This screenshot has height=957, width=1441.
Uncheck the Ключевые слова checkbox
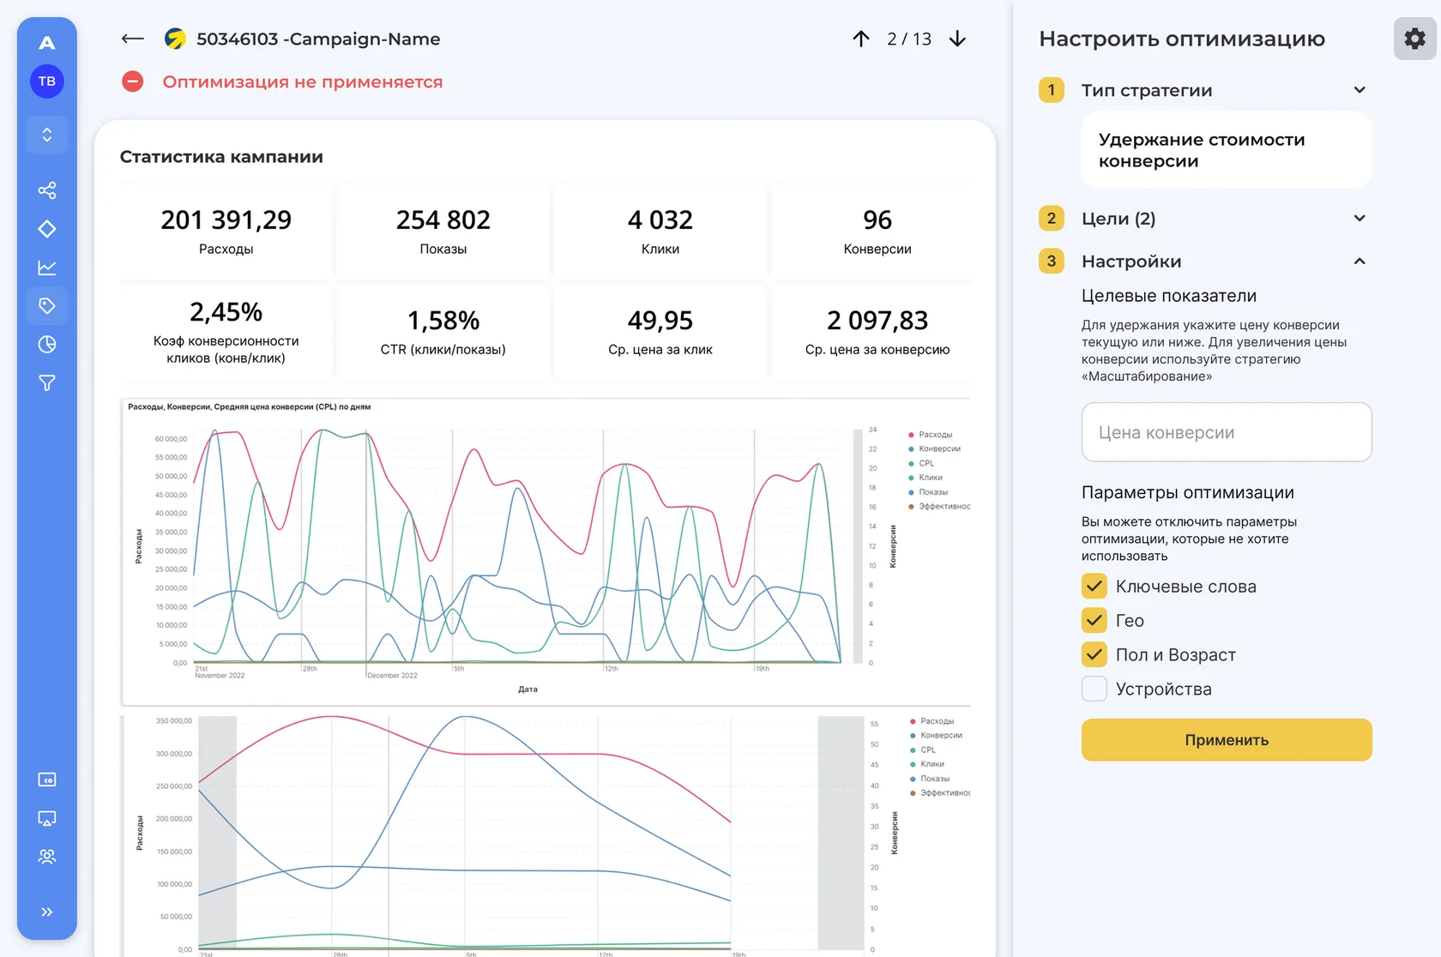click(x=1094, y=587)
